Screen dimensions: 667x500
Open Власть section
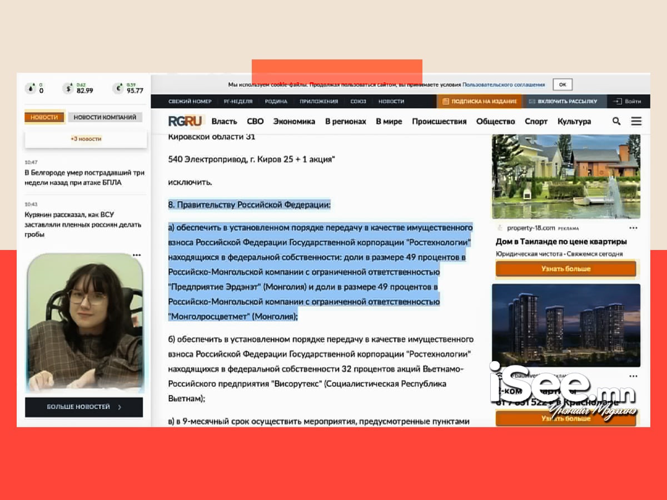coord(225,121)
